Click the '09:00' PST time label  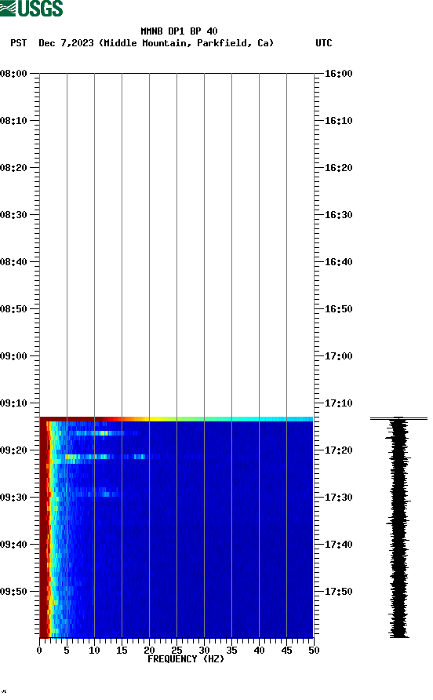13,356
